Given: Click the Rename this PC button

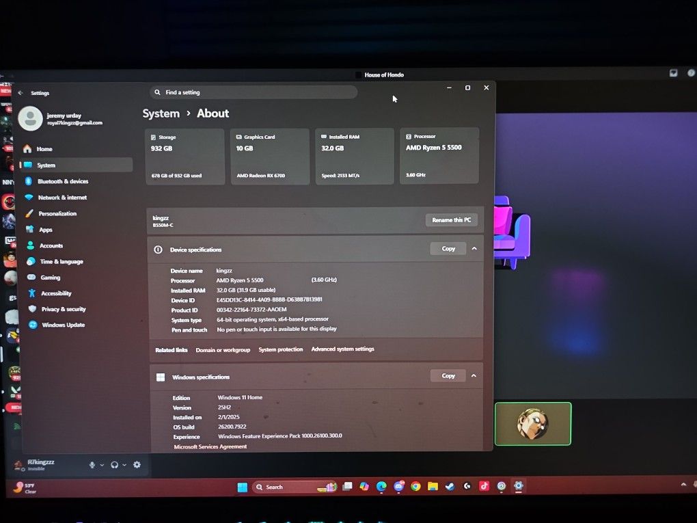Looking at the screenshot, I should (451, 220).
